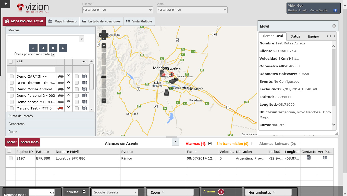Select the Demo GARMIN row checkbox
This screenshot has height=196, width=347.
(11, 76)
